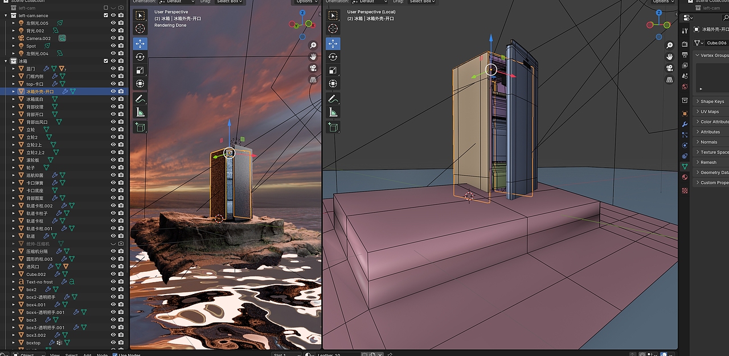Activate the Rotate tool in left viewport
Screen dimensions: 729x356
tap(140, 57)
